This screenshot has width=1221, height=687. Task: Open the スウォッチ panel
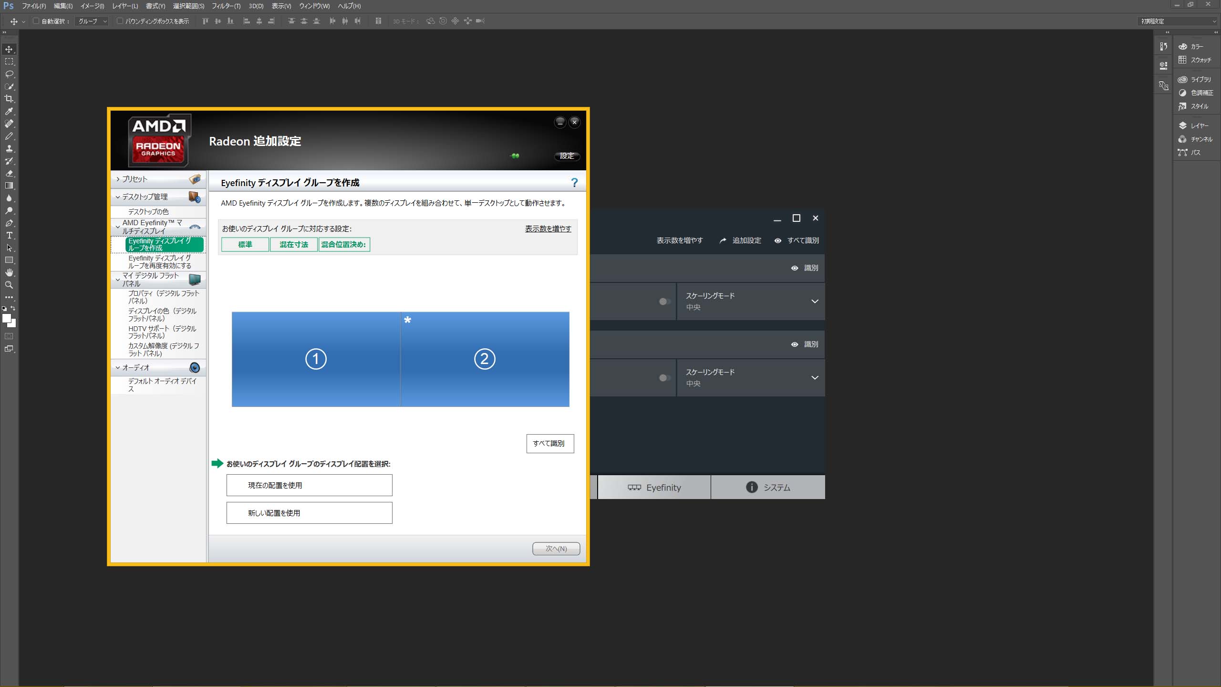[1196, 60]
